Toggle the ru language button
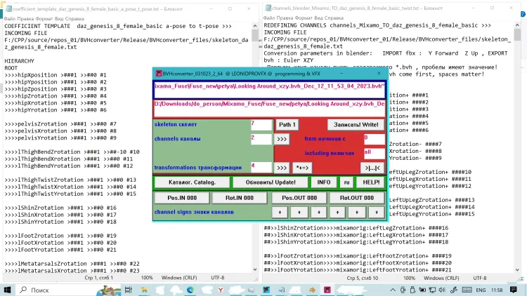The height and width of the screenshot is (296, 527). (346, 182)
